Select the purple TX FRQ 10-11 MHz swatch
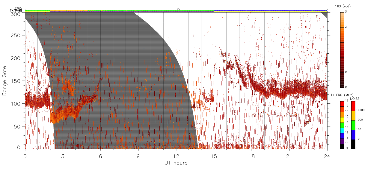Screen dimensions: 368x169 tap(342, 141)
